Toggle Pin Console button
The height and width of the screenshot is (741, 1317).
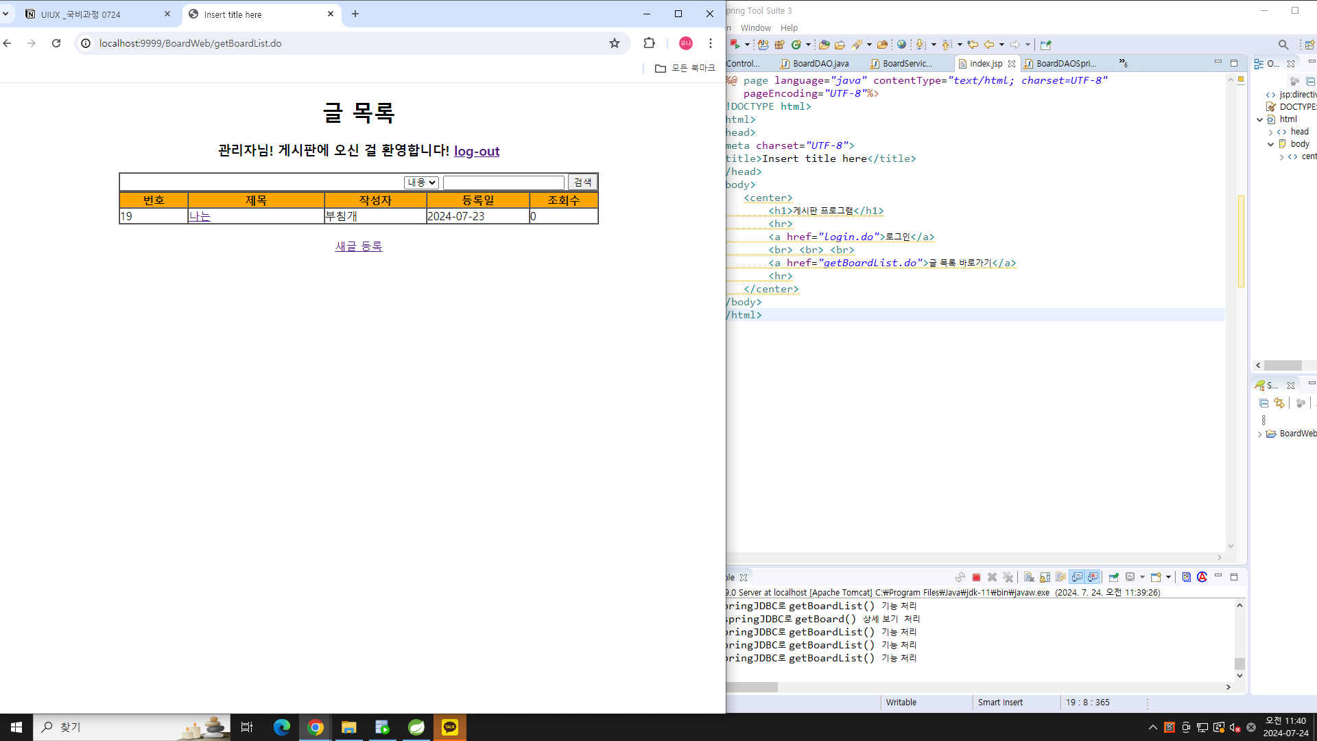point(1113,577)
